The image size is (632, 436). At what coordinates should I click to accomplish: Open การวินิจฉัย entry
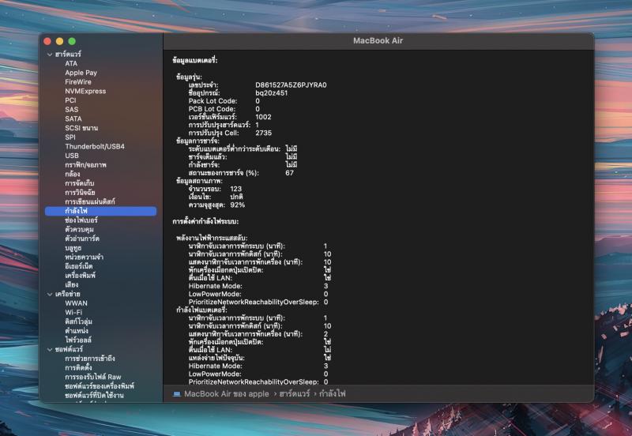[80, 193]
